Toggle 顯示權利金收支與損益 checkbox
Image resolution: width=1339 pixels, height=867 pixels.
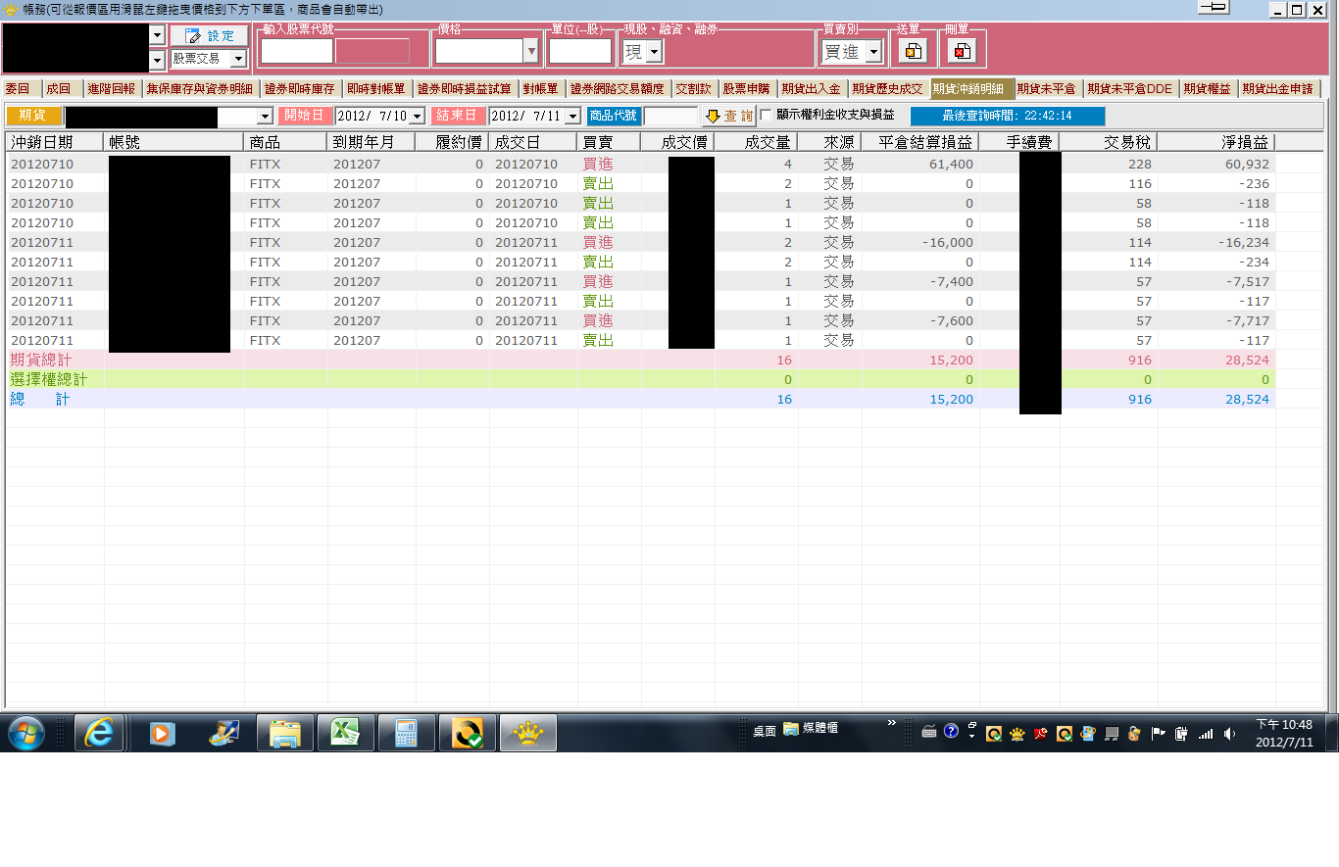(x=767, y=115)
